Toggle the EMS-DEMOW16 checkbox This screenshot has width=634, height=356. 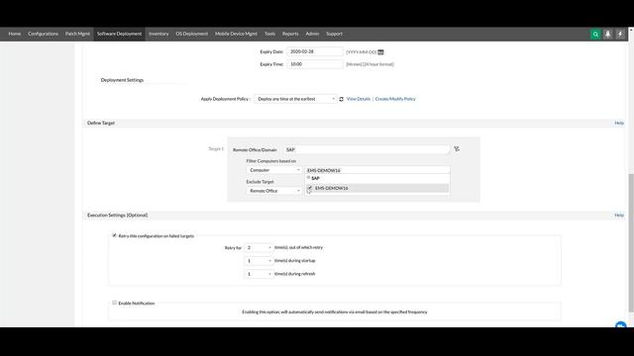click(x=310, y=188)
